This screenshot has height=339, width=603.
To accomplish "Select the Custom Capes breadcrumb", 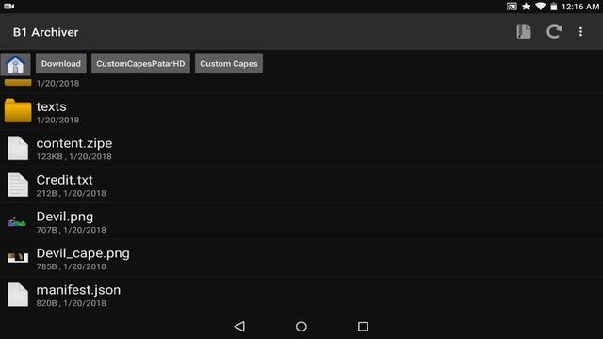I will click(x=229, y=64).
